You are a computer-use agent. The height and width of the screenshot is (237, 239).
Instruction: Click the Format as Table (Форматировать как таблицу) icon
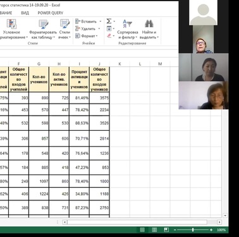coord(44,24)
